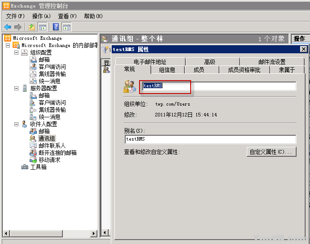Collapse the 组织配置 tree node

click(17, 52)
